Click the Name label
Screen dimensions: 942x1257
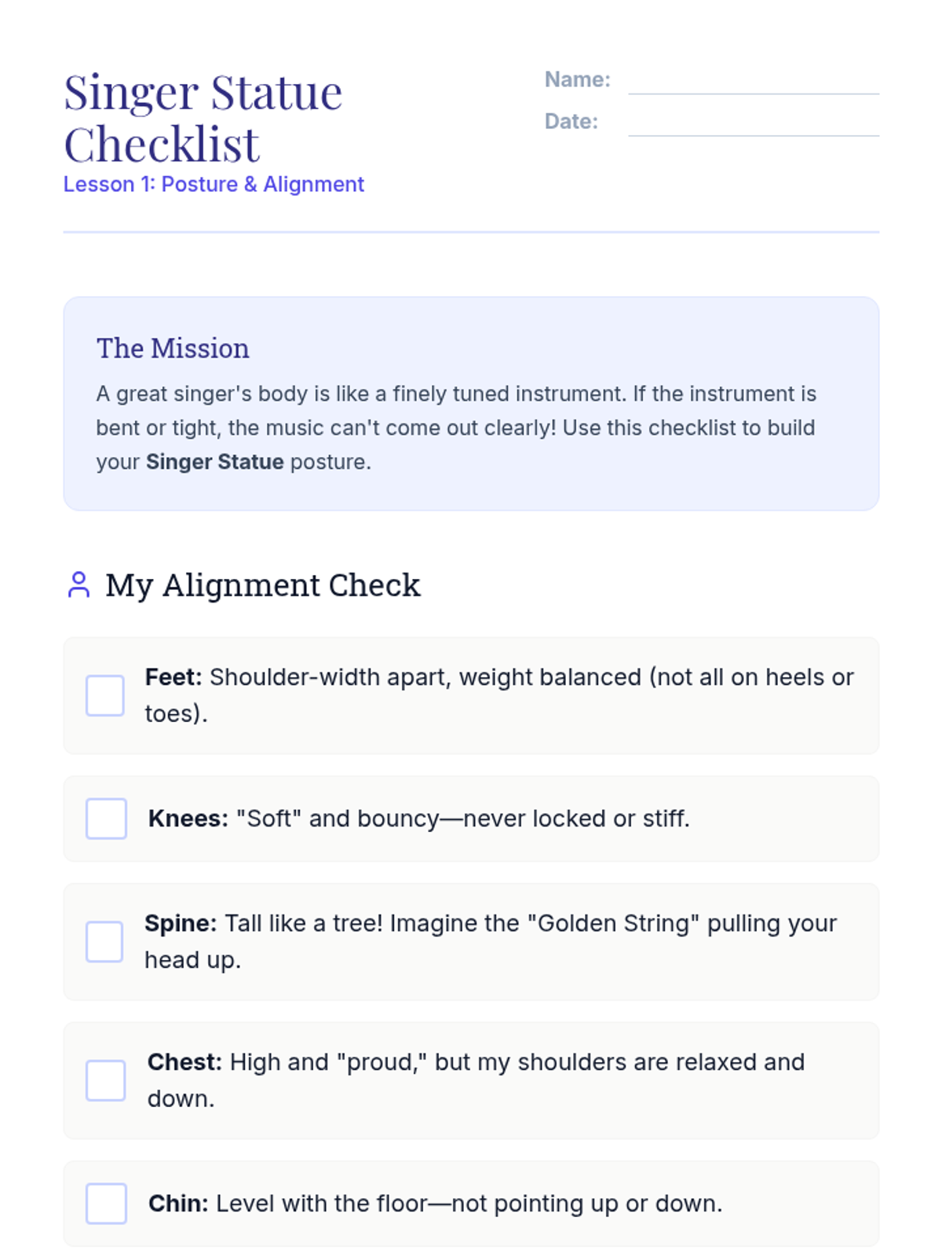tap(578, 79)
